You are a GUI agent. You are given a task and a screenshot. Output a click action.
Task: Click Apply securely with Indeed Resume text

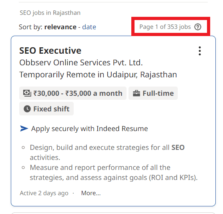click(90, 129)
